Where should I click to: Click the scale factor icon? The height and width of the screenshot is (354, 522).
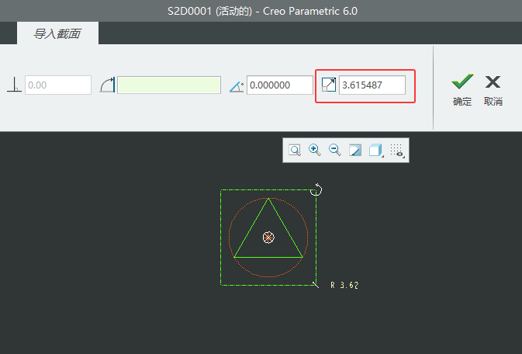[329, 85]
